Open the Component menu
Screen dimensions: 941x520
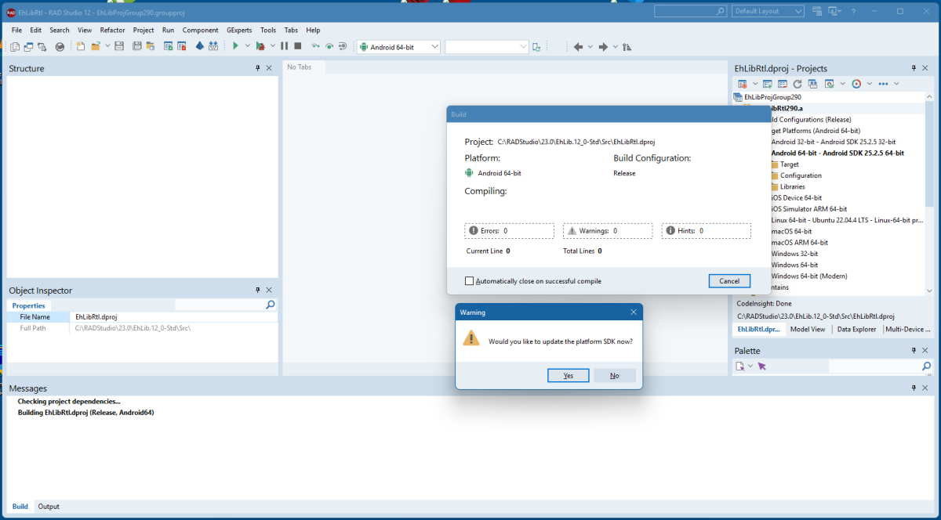201,30
